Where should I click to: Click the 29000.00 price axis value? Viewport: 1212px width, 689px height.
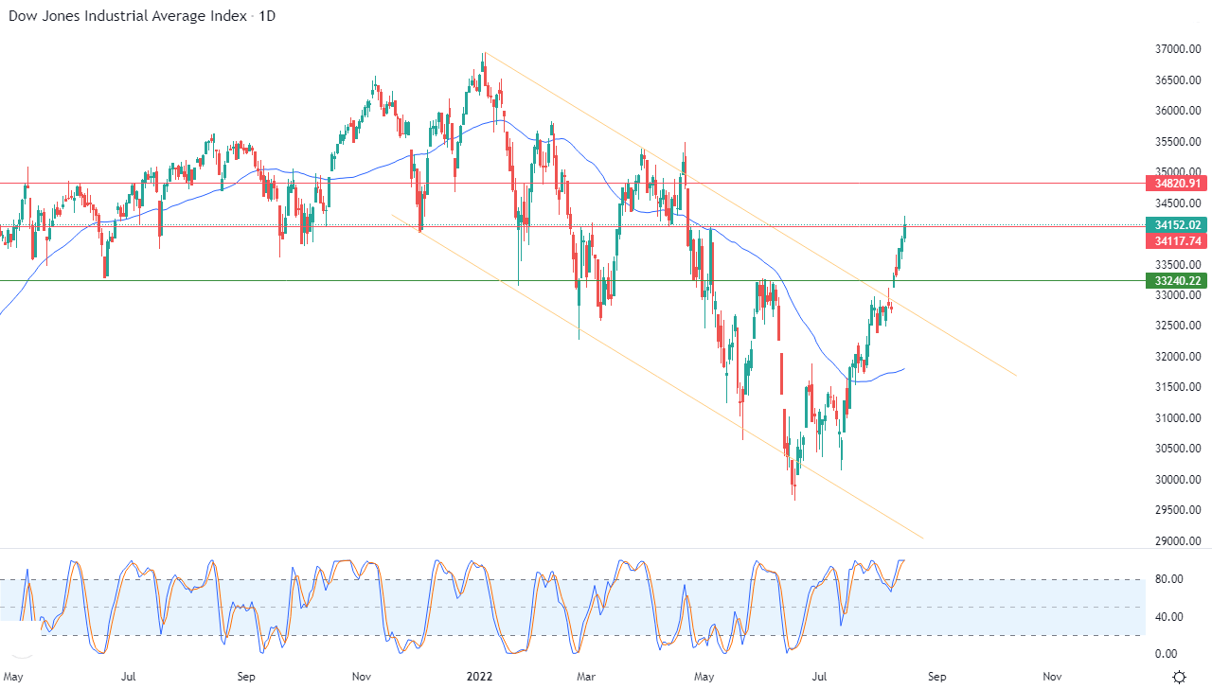1179,540
